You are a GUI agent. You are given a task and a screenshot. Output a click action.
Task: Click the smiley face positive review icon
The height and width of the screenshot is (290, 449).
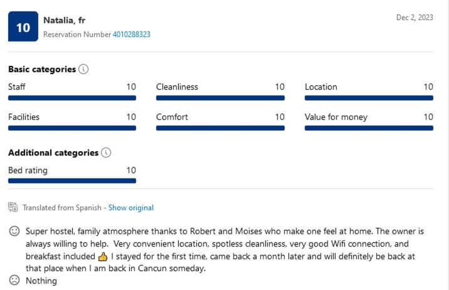point(14,231)
